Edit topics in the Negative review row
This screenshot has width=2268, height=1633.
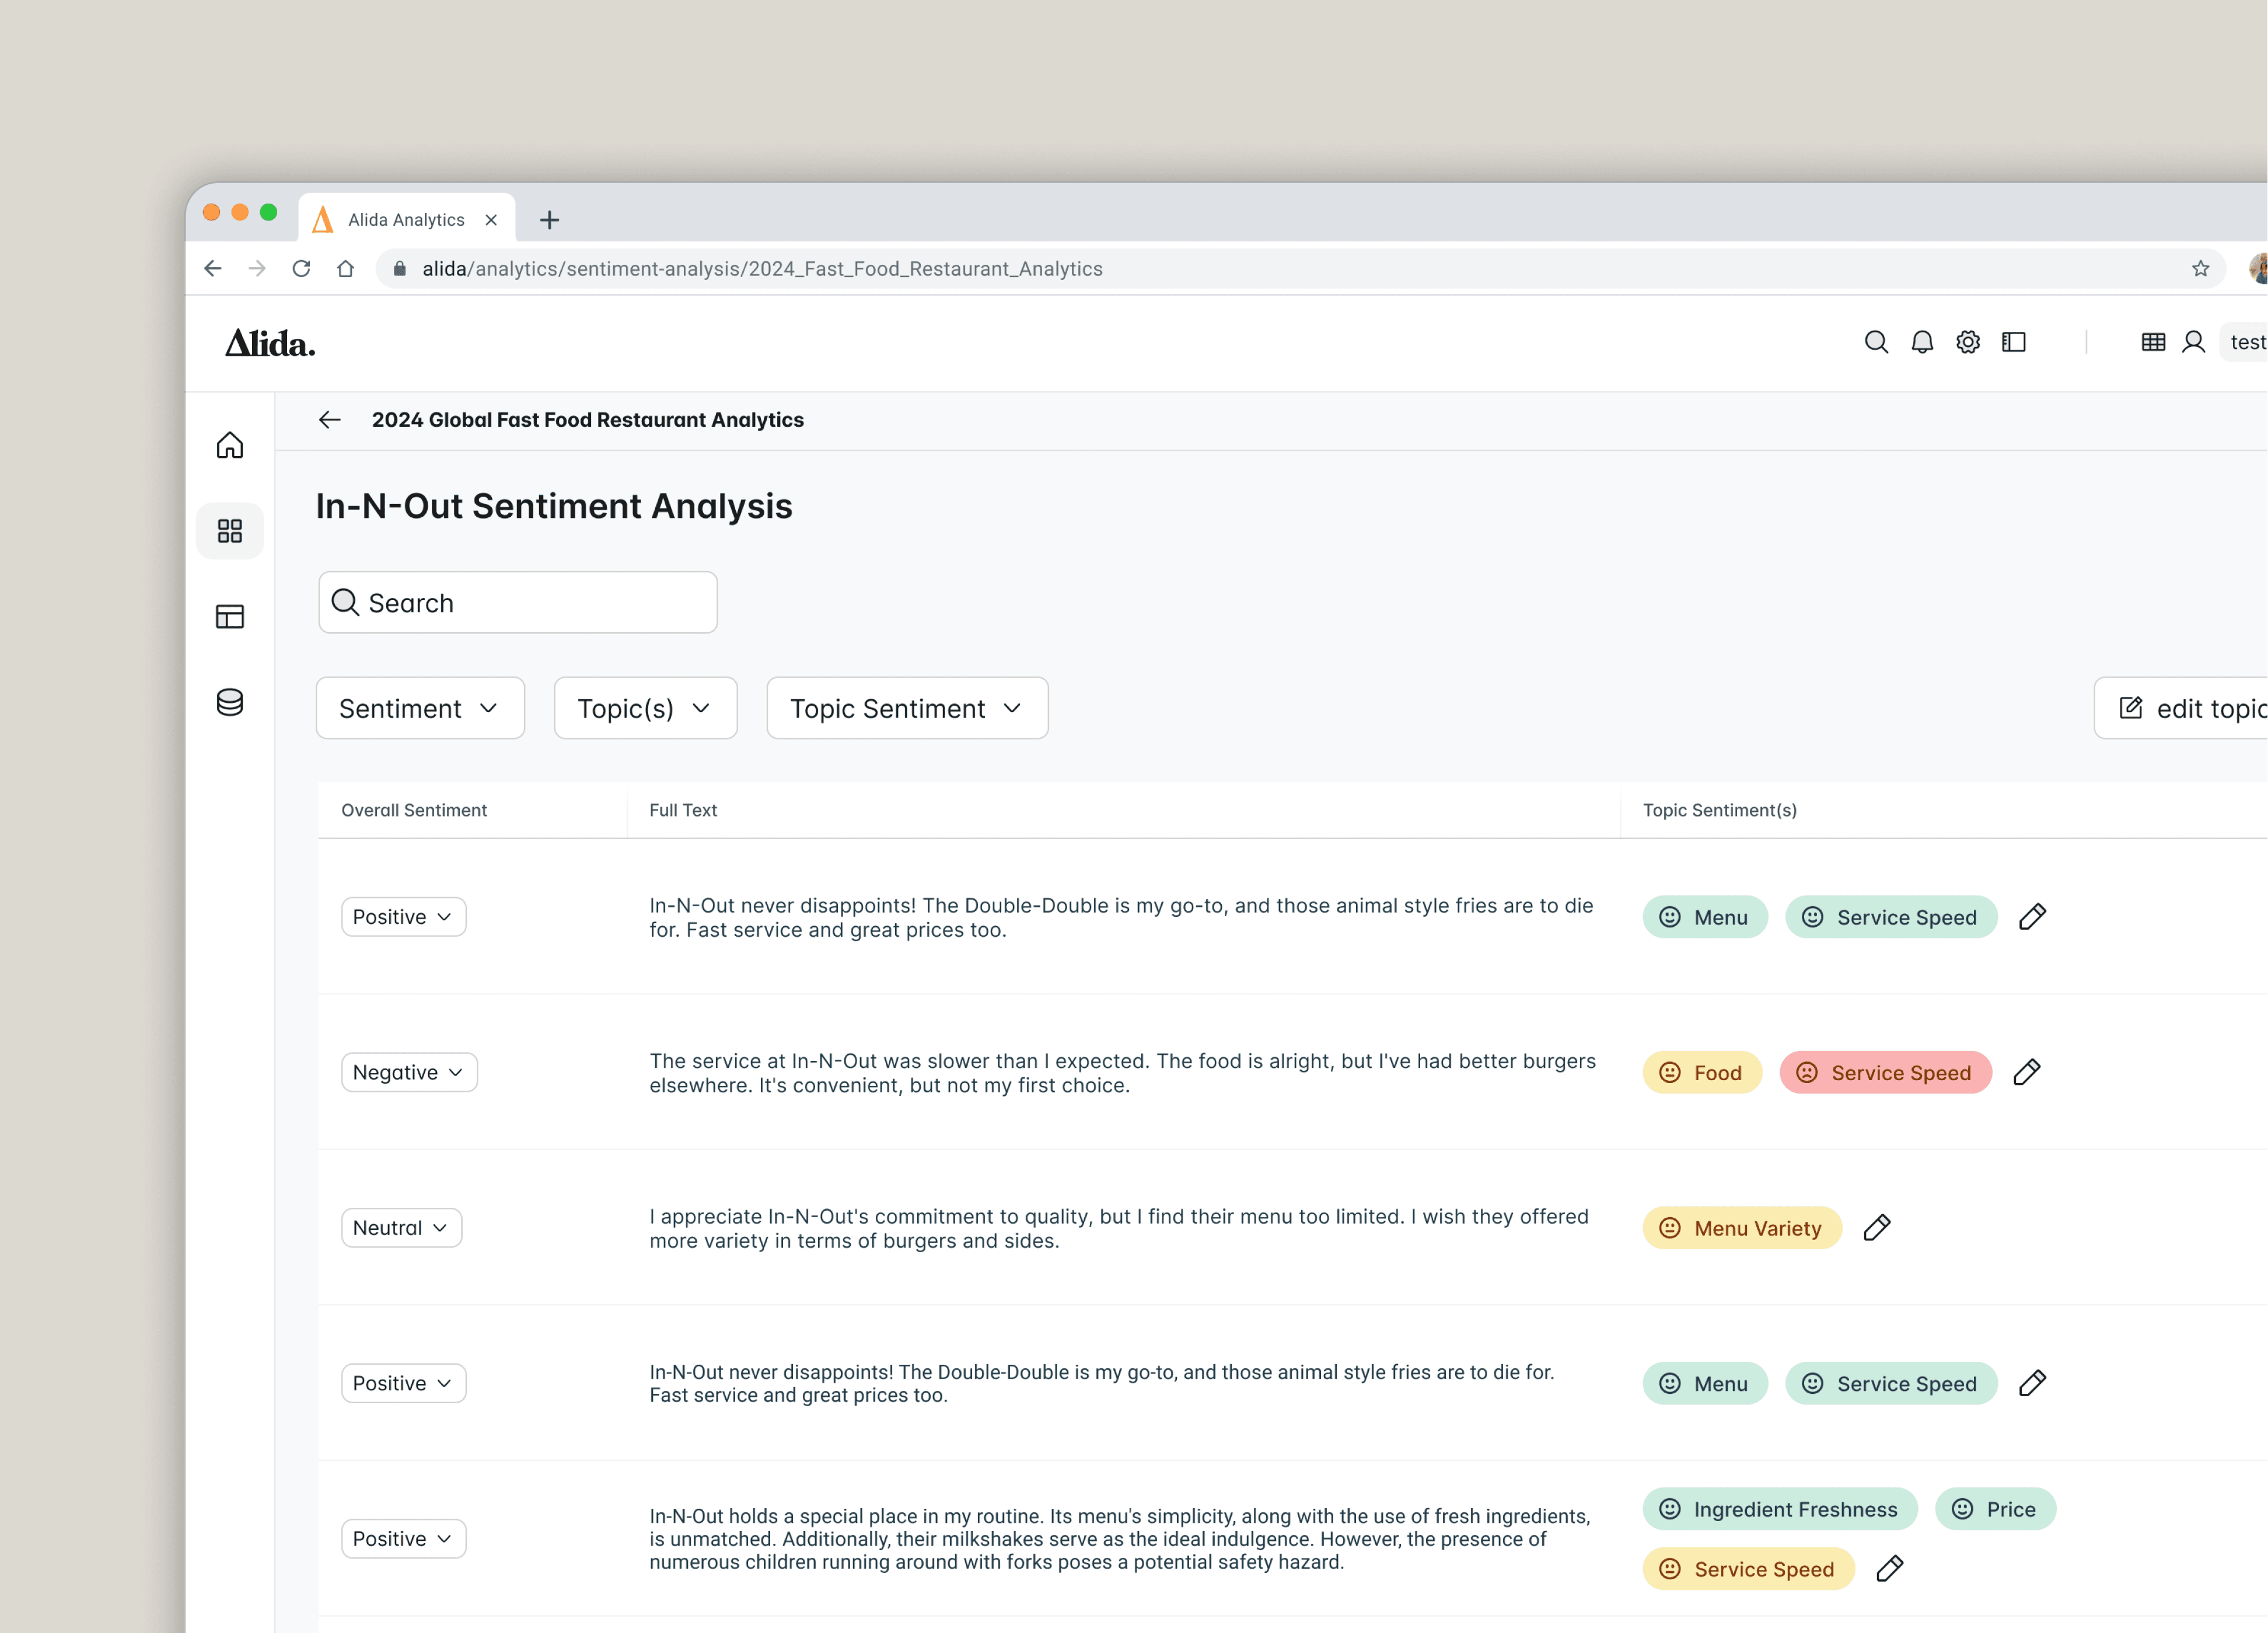[2027, 1073]
